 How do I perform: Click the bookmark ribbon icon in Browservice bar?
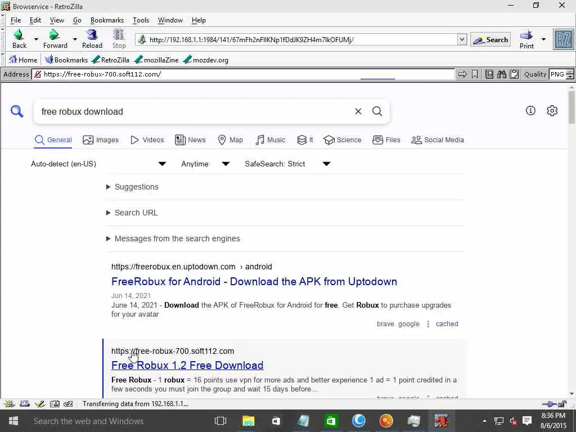click(x=475, y=75)
